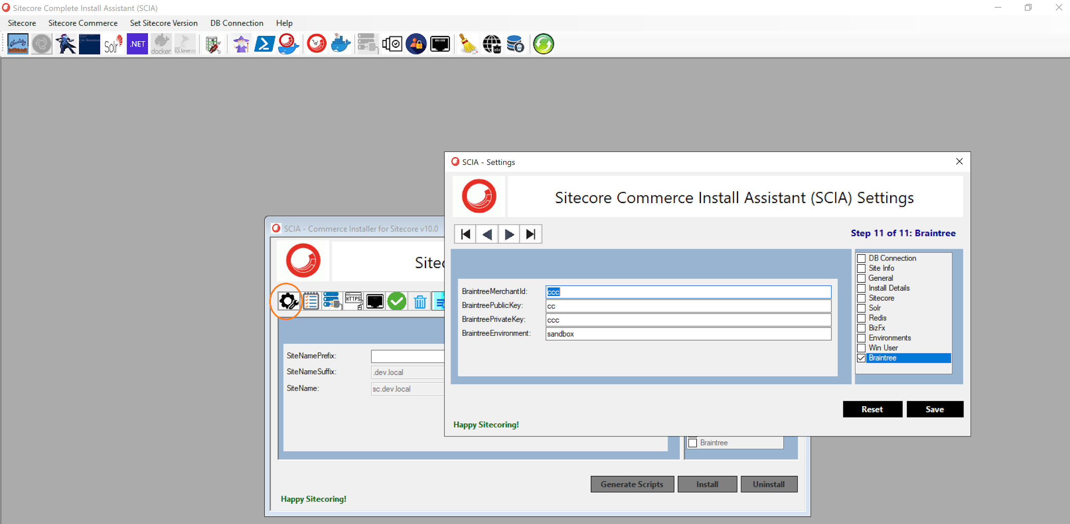
Task: Open settings gear icon in Commerce Installer
Action: coord(288,301)
